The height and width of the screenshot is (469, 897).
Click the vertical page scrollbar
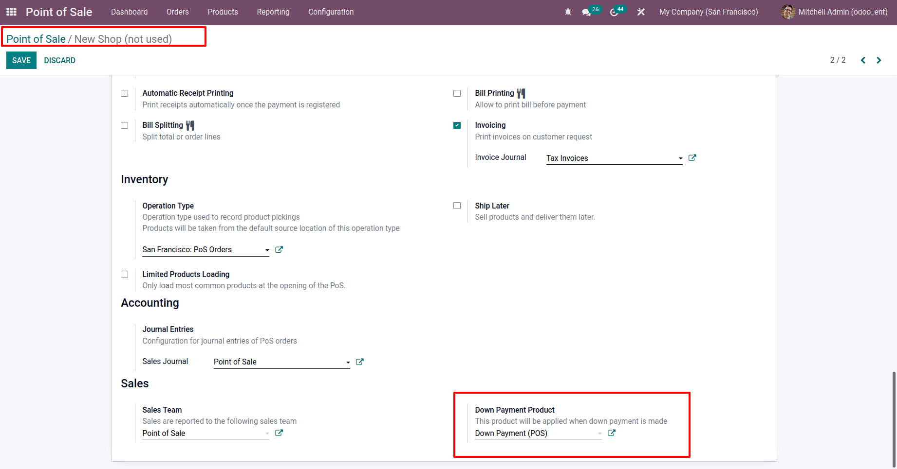pyautogui.click(x=894, y=419)
